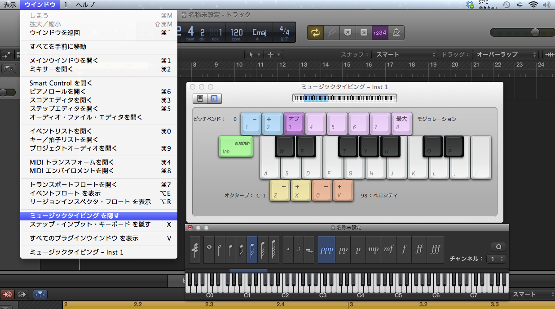The height and width of the screenshot is (309, 555).
Task: Disable the cycle loop mode
Action: click(315, 32)
